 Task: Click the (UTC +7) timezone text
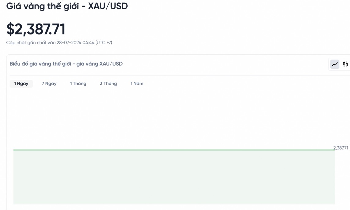[x=104, y=43]
